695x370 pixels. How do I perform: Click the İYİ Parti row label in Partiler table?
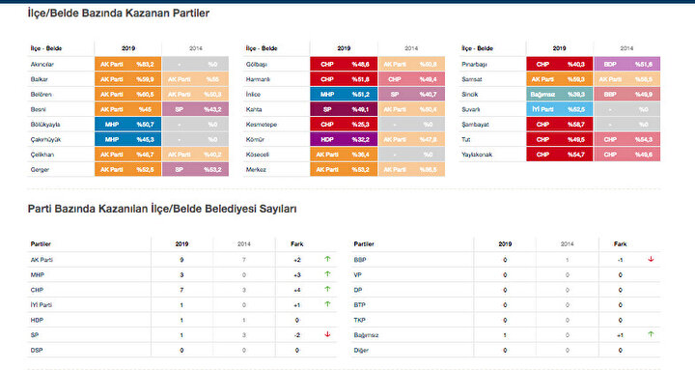[42, 305]
